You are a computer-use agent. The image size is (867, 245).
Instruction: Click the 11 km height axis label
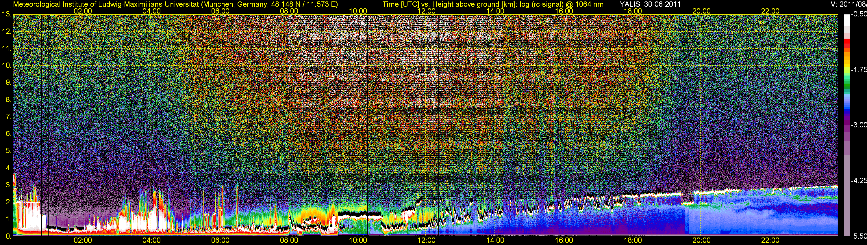pos(6,49)
